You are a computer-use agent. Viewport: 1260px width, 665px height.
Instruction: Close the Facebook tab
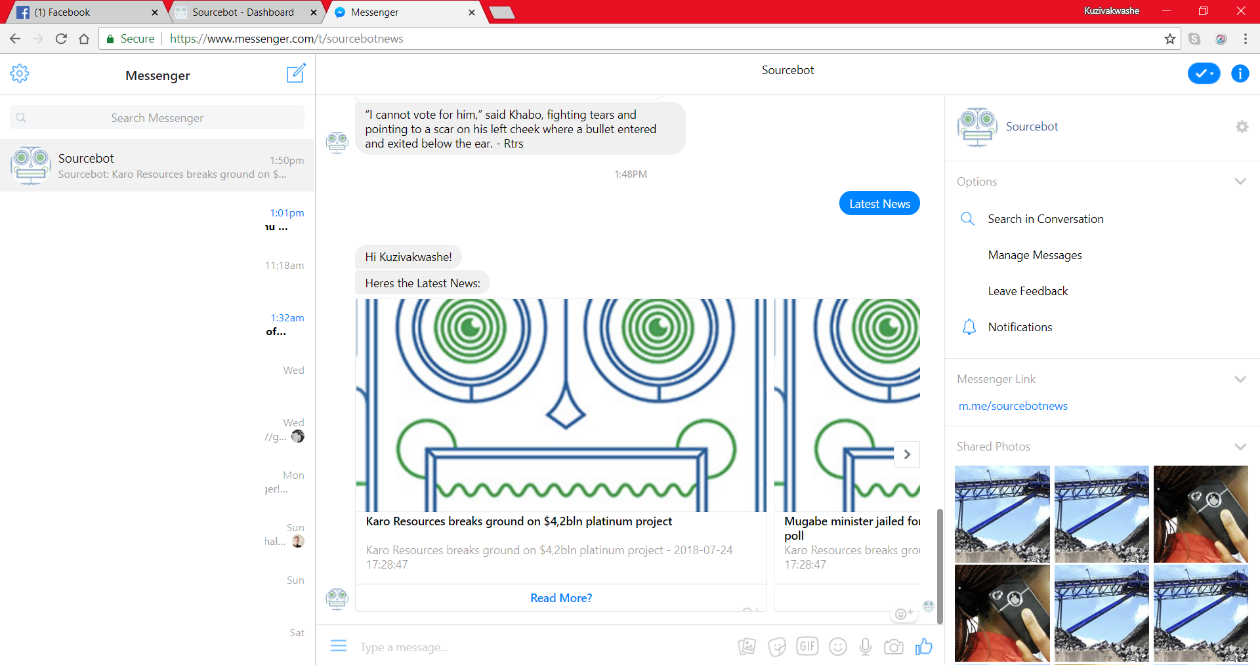(x=155, y=12)
